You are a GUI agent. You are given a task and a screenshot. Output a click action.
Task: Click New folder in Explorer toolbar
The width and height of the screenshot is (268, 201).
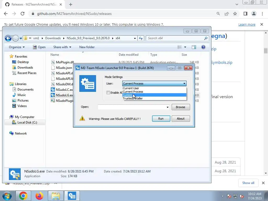click(x=87, y=47)
